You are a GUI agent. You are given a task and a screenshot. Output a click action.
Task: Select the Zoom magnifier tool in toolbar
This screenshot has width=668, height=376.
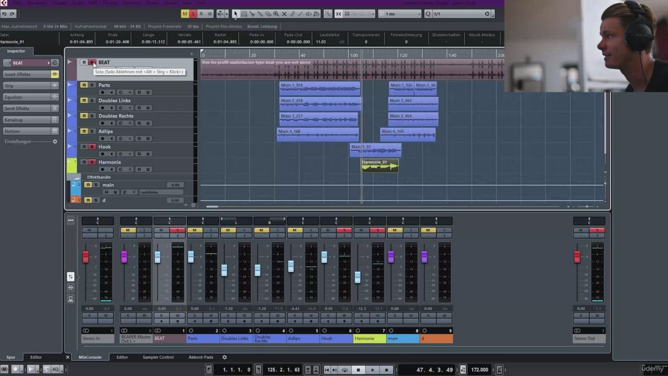pyautogui.click(x=276, y=14)
